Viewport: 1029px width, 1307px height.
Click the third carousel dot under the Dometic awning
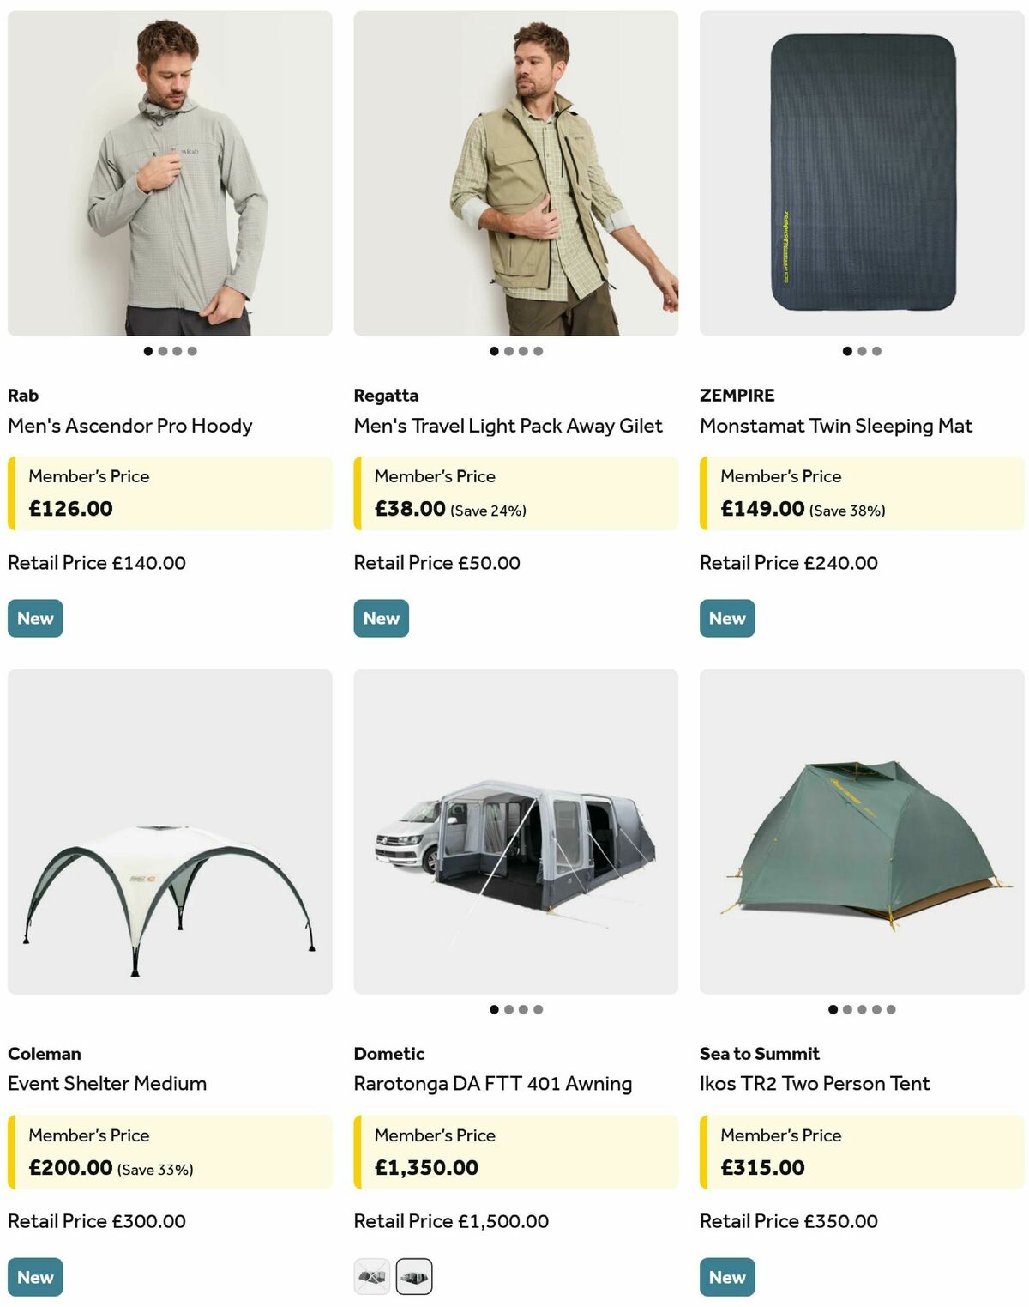click(x=524, y=1010)
